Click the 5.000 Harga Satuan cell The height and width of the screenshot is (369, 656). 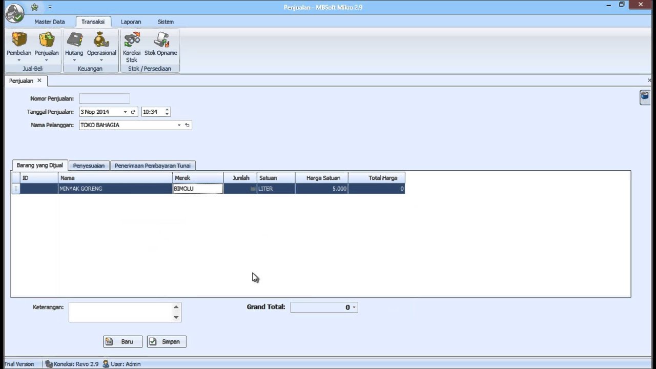[x=322, y=189]
